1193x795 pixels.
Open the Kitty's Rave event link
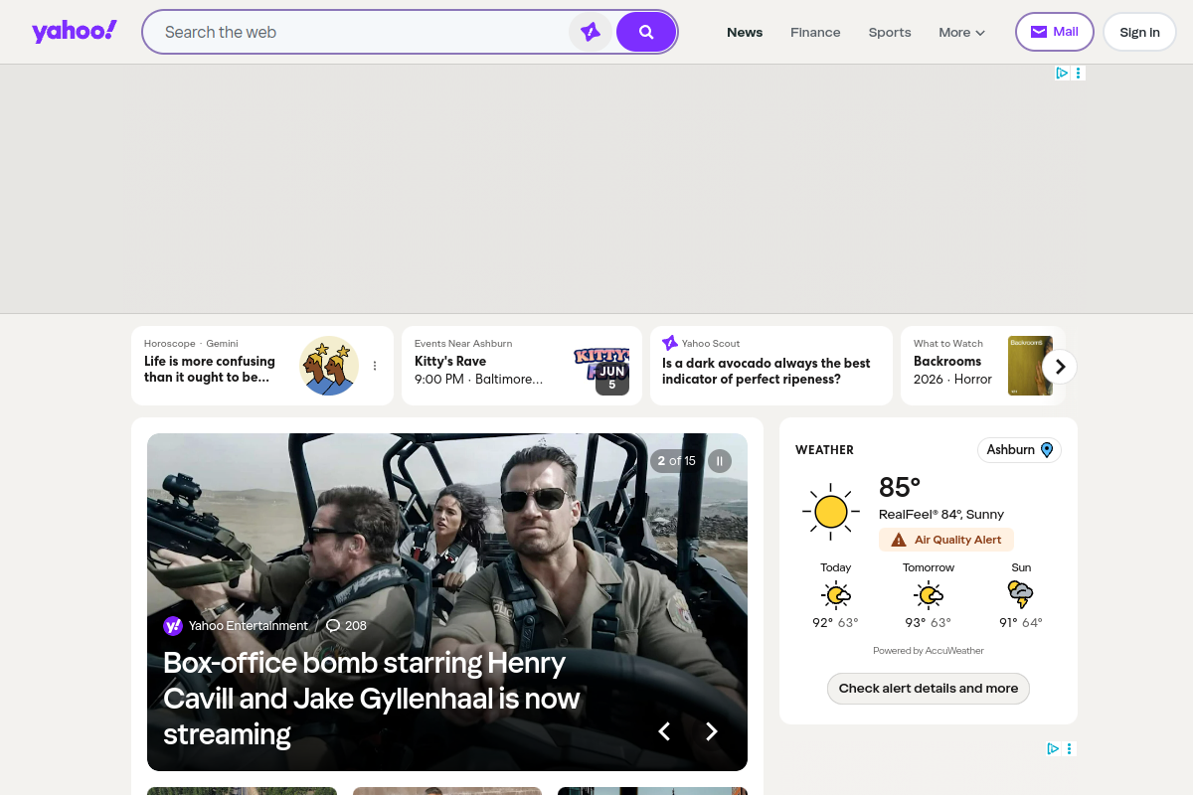pos(450,361)
